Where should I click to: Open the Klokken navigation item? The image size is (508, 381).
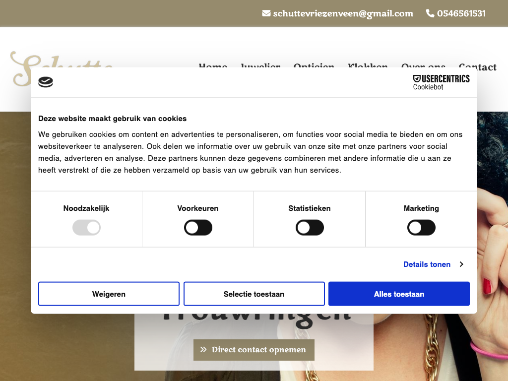368,65
